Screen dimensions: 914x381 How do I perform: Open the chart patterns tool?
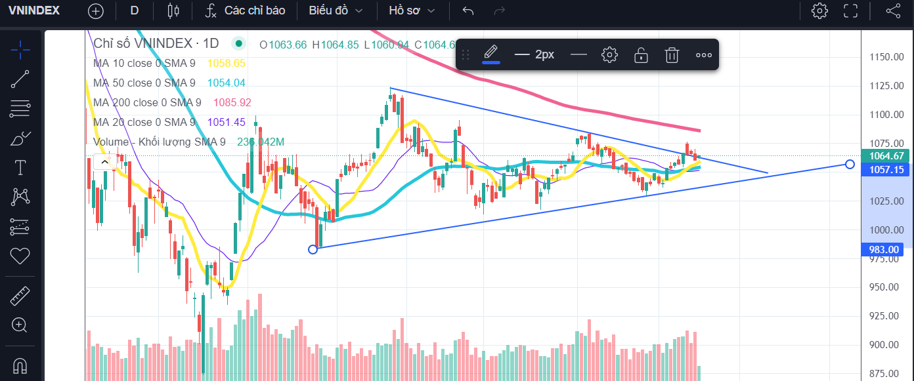click(20, 197)
